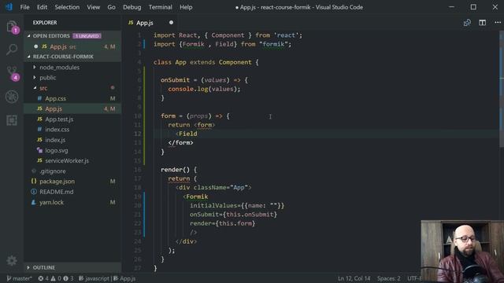Open the File menu
Screen dimensions: 504x283
click(x=24, y=7)
